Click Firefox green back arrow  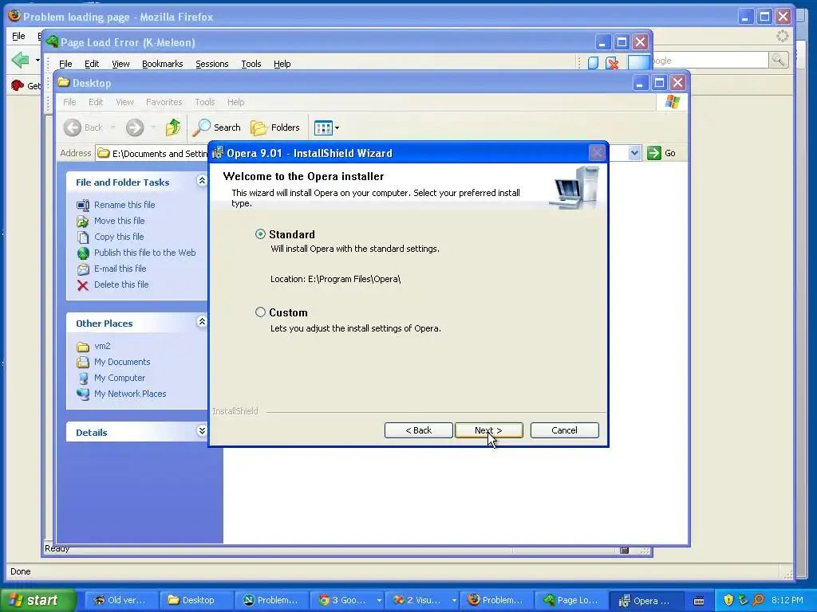click(x=20, y=60)
